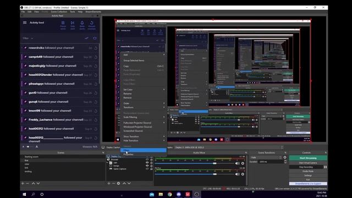Lock the Browser source

pyautogui.click(x=151, y=159)
